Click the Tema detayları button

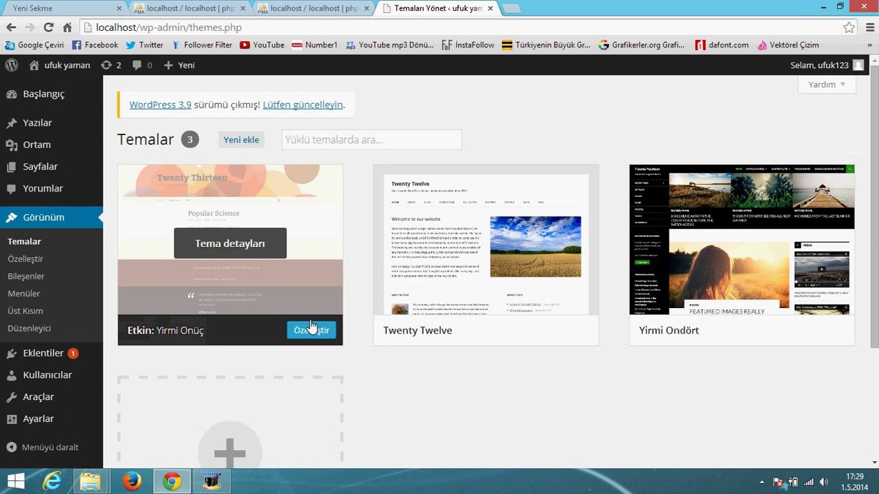(230, 244)
